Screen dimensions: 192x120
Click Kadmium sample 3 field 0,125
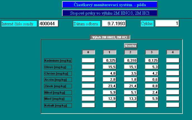pos(151,60)
